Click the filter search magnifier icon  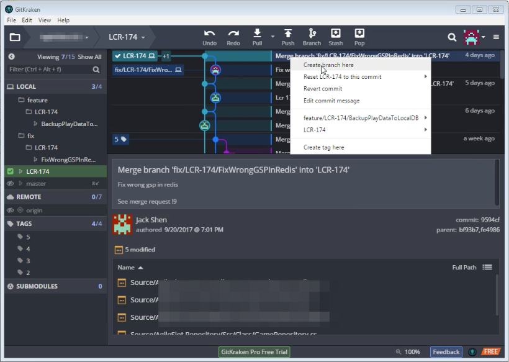pos(96,70)
